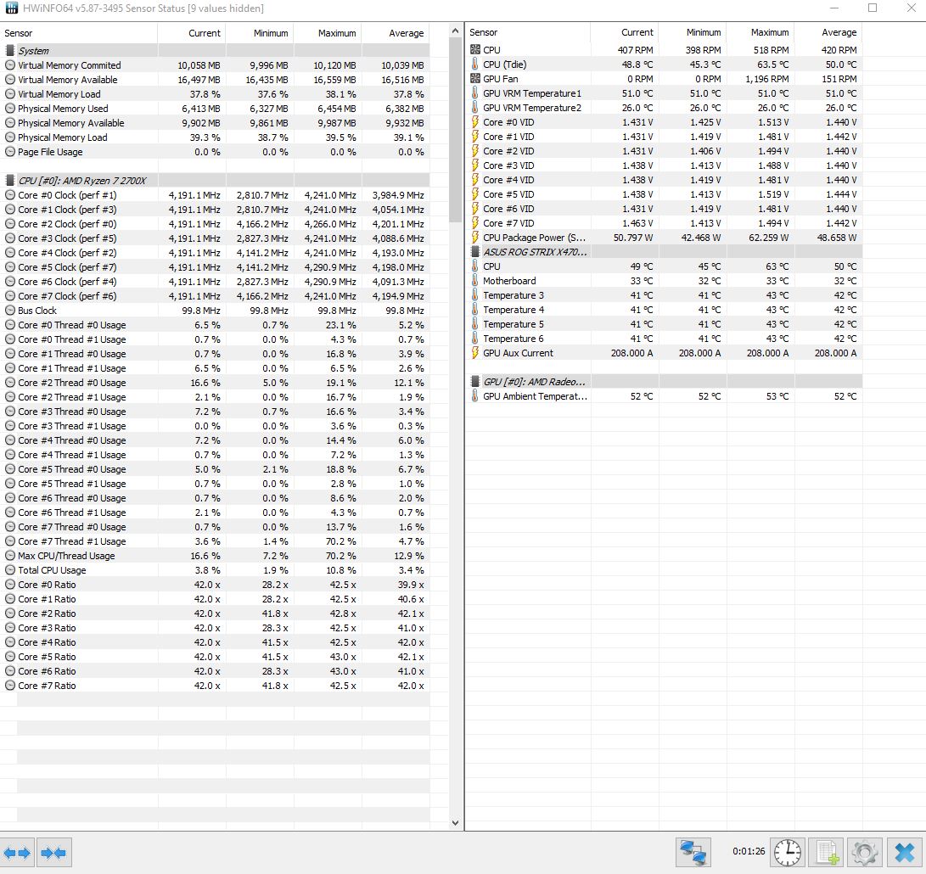Select the ASUS ROG STRIX X470 header row
926x874 pixels.
click(664, 251)
